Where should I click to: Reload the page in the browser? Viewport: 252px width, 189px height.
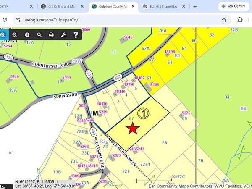[x=5, y=20]
